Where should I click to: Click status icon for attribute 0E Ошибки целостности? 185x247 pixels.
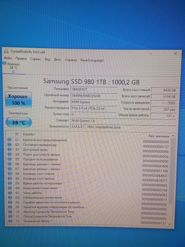click(x=10, y=202)
